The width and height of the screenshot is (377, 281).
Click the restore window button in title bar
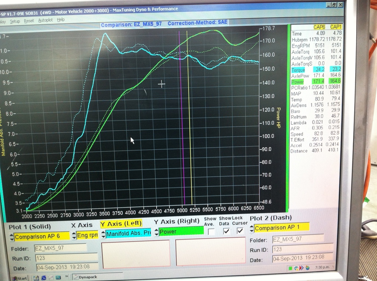(333, 5)
